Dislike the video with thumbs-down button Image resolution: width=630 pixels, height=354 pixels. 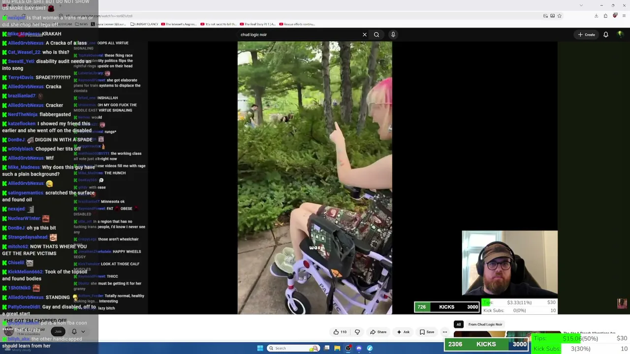click(x=357, y=332)
